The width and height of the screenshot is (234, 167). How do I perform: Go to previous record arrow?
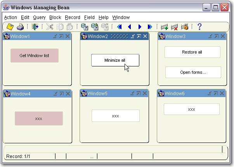coord(129,27)
